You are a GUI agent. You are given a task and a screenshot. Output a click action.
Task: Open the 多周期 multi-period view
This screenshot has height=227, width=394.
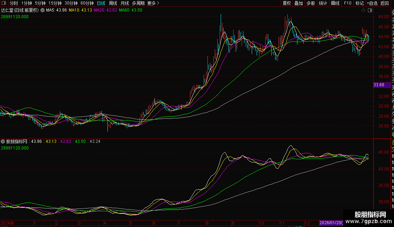click(138, 3)
